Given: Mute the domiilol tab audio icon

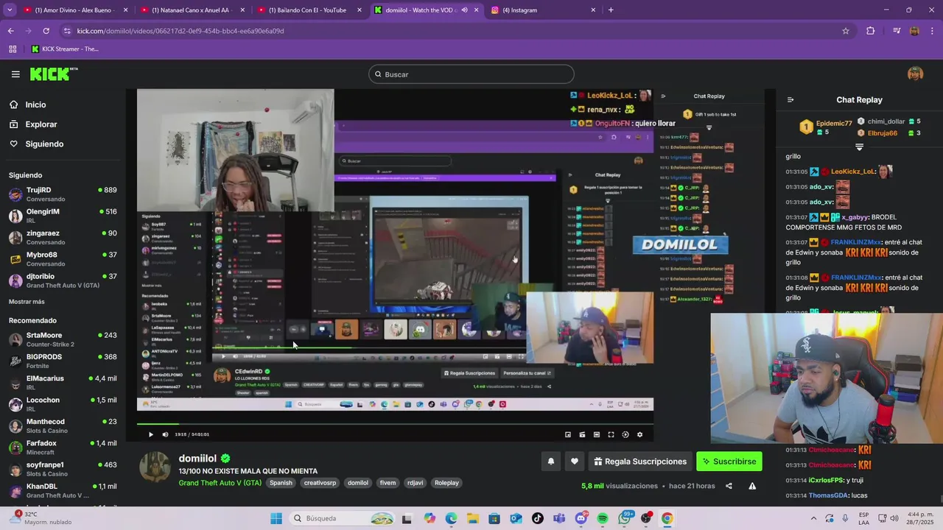Looking at the screenshot, I should [x=464, y=10].
